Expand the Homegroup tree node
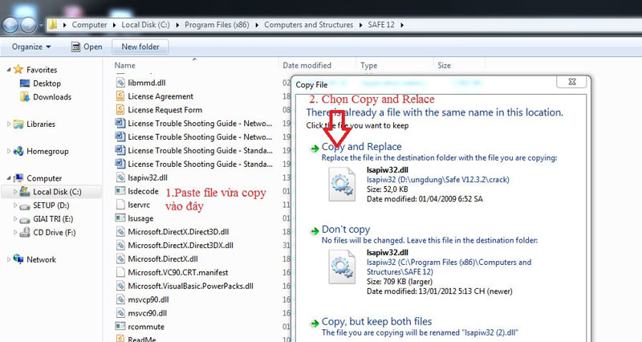 click(9, 151)
